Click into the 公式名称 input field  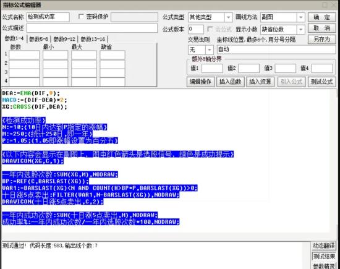coord(48,17)
